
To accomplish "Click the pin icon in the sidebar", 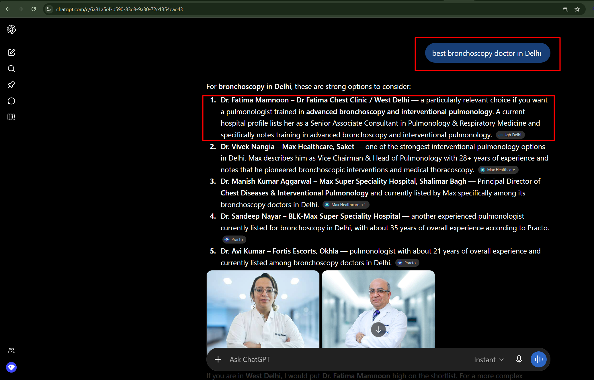I will 11,85.
